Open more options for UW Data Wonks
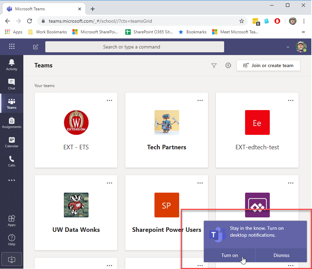312x269 pixels. [x=109, y=183]
